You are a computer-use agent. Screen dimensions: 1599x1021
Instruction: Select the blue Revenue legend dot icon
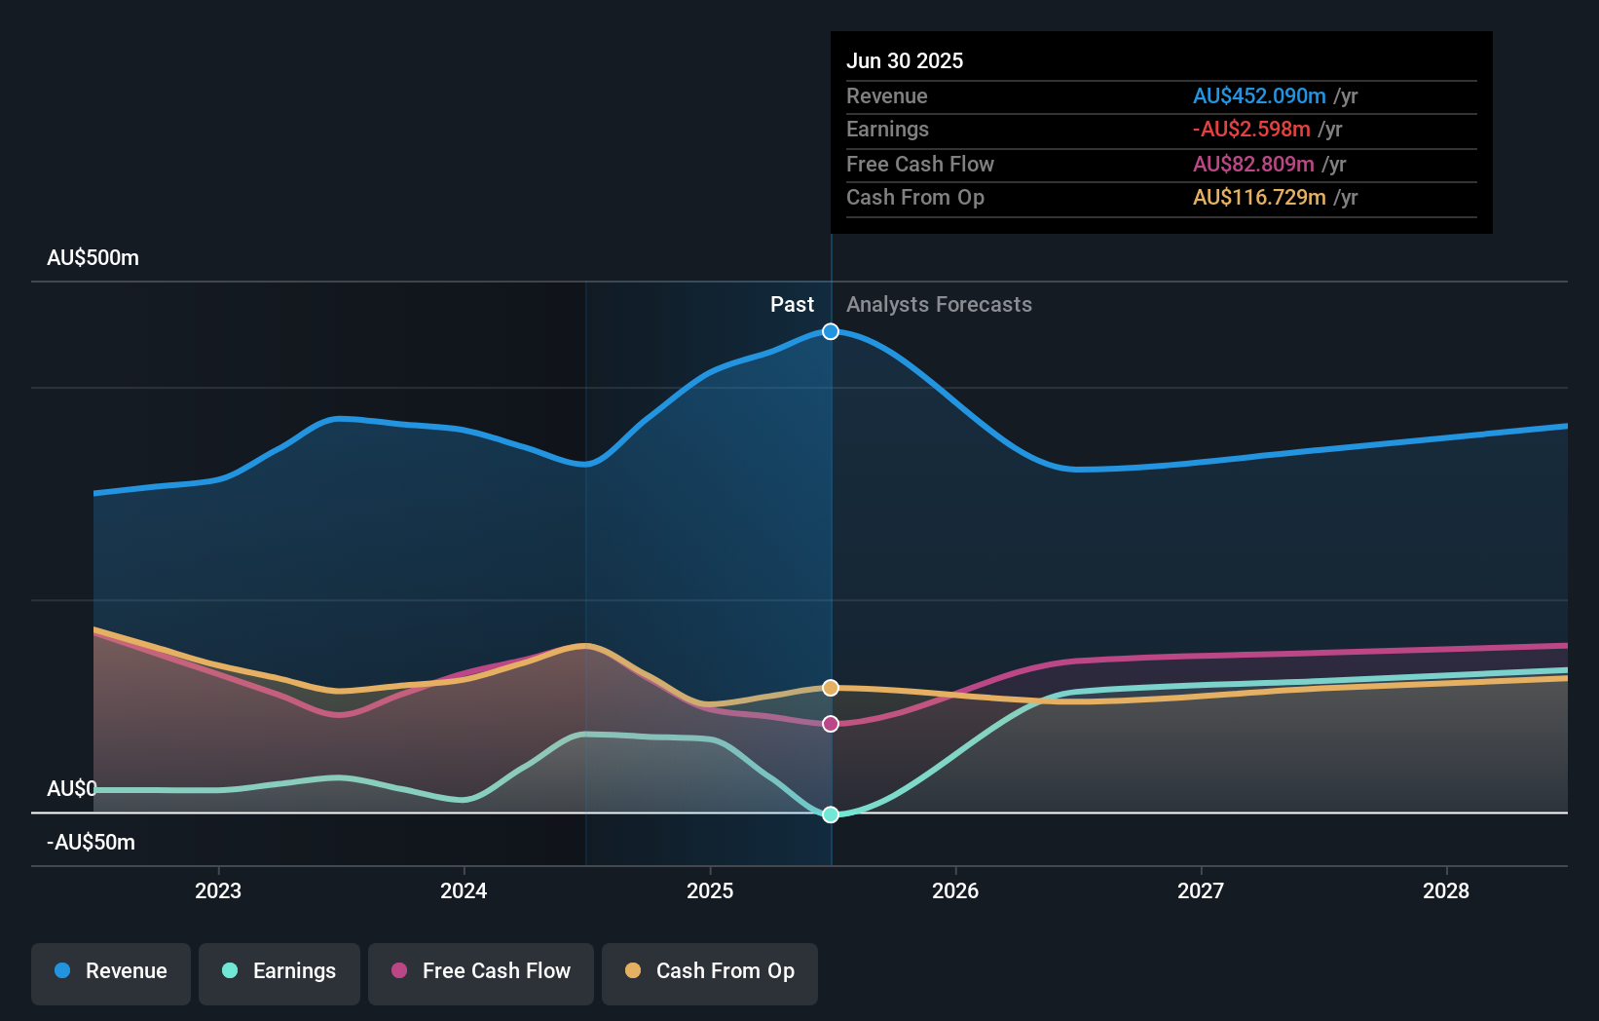pyautogui.click(x=62, y=971)
